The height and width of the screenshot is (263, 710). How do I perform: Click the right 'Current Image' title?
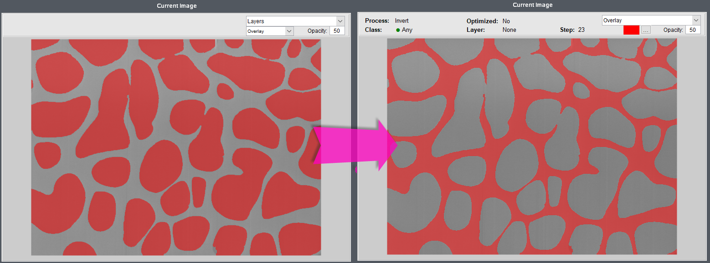point(532,5)
